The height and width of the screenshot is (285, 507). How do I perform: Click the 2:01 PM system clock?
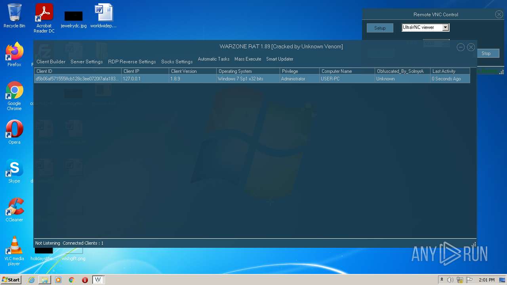[x=486, y=280]
